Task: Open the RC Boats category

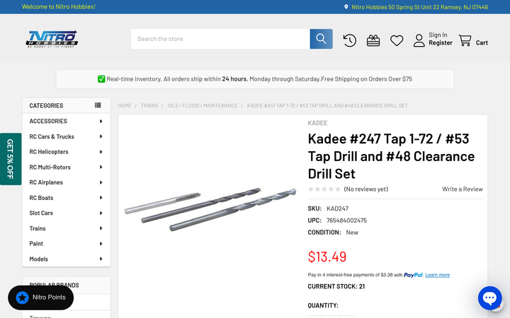Action: (41, 198)
